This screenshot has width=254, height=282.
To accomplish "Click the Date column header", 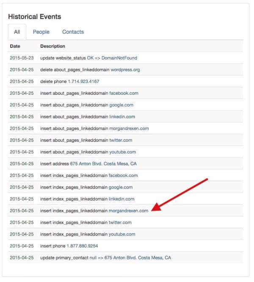I will coord(15,46).
